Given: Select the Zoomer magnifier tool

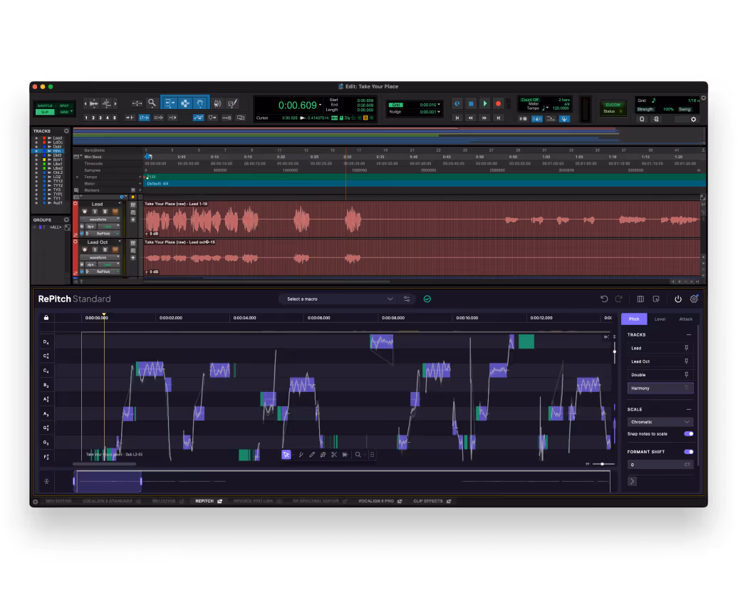Looking at the screenshot, I should (x=152, y=103).
